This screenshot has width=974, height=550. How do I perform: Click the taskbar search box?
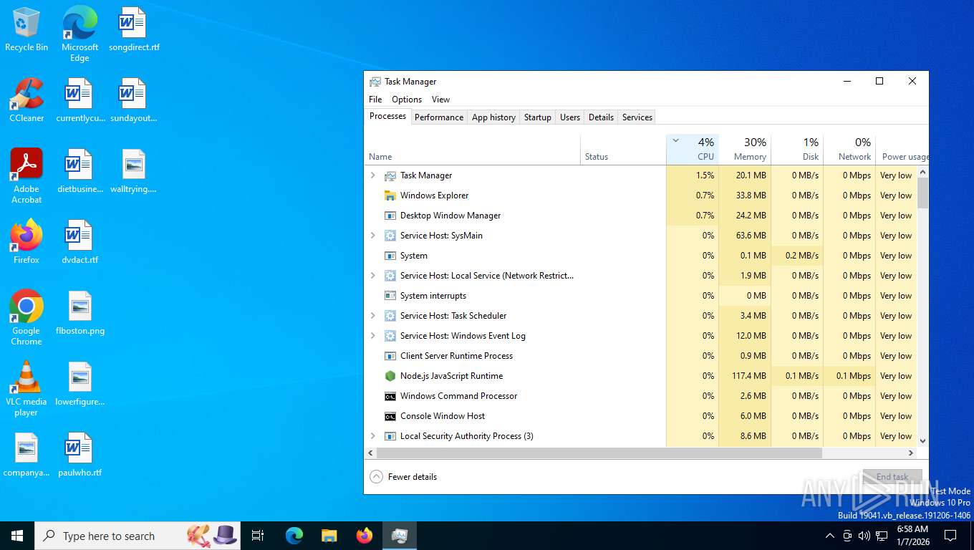[x=136, y=536]
